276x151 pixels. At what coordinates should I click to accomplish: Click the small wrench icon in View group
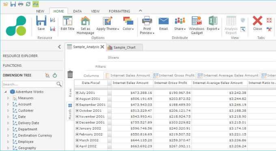pos(243,29)
